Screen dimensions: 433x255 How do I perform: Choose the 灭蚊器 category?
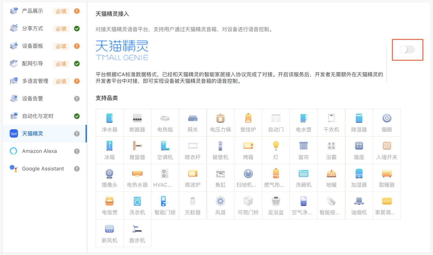193,205
